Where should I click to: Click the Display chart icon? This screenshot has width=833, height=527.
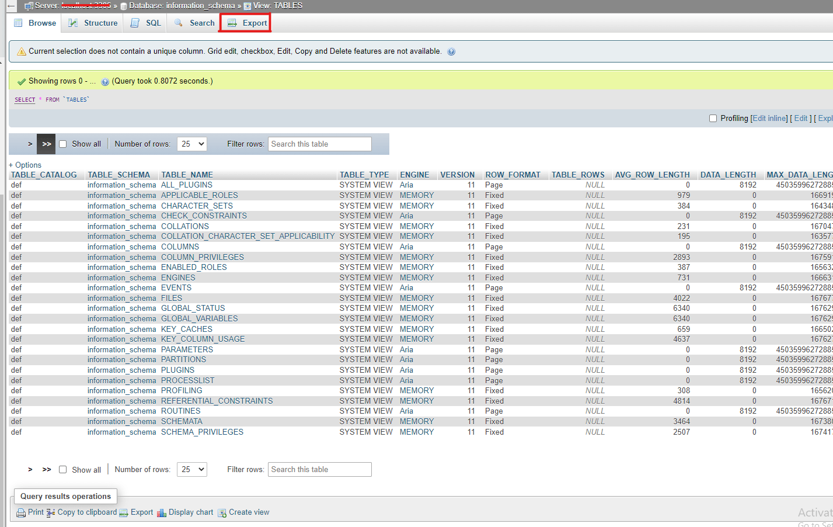(162, 512)
